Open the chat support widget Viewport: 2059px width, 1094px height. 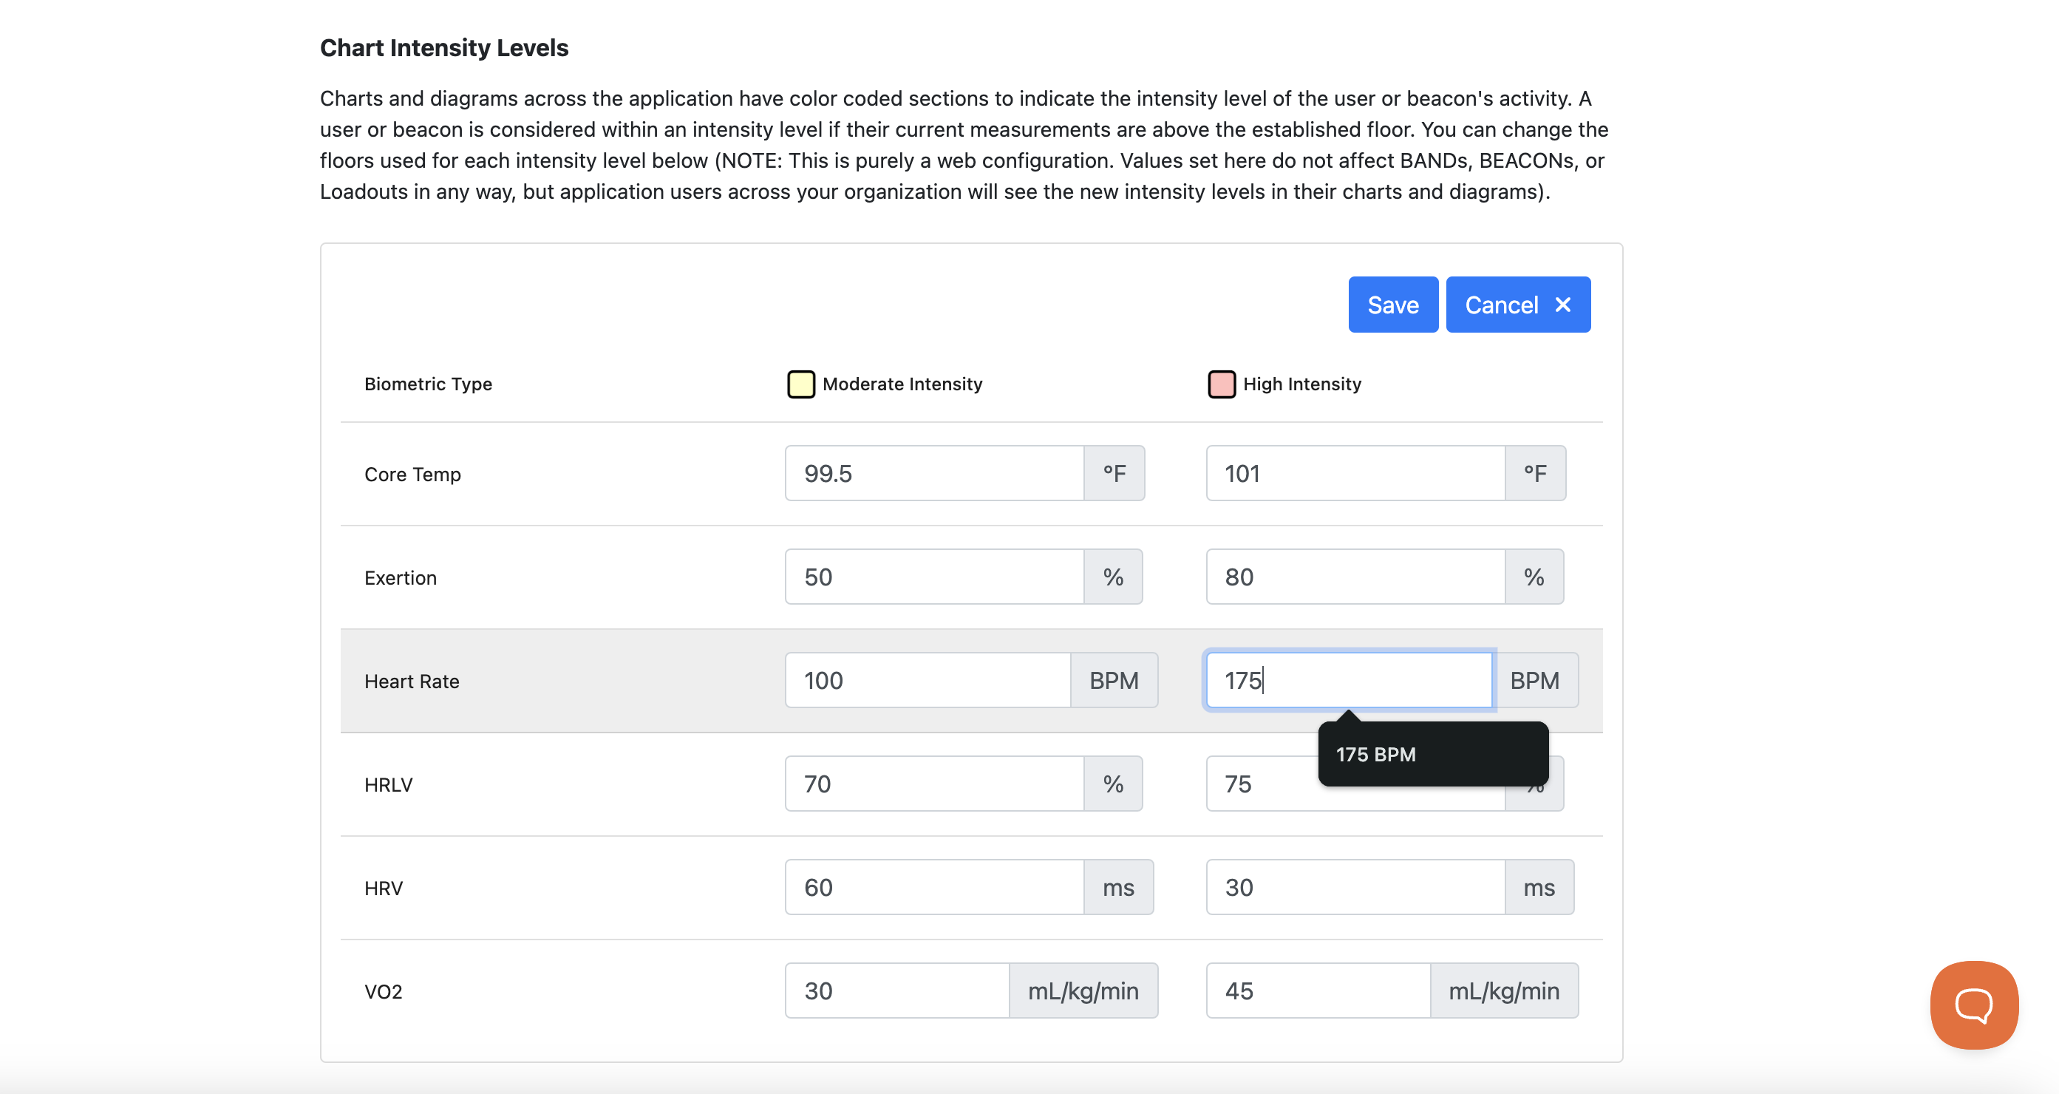coord(1973,1005)
